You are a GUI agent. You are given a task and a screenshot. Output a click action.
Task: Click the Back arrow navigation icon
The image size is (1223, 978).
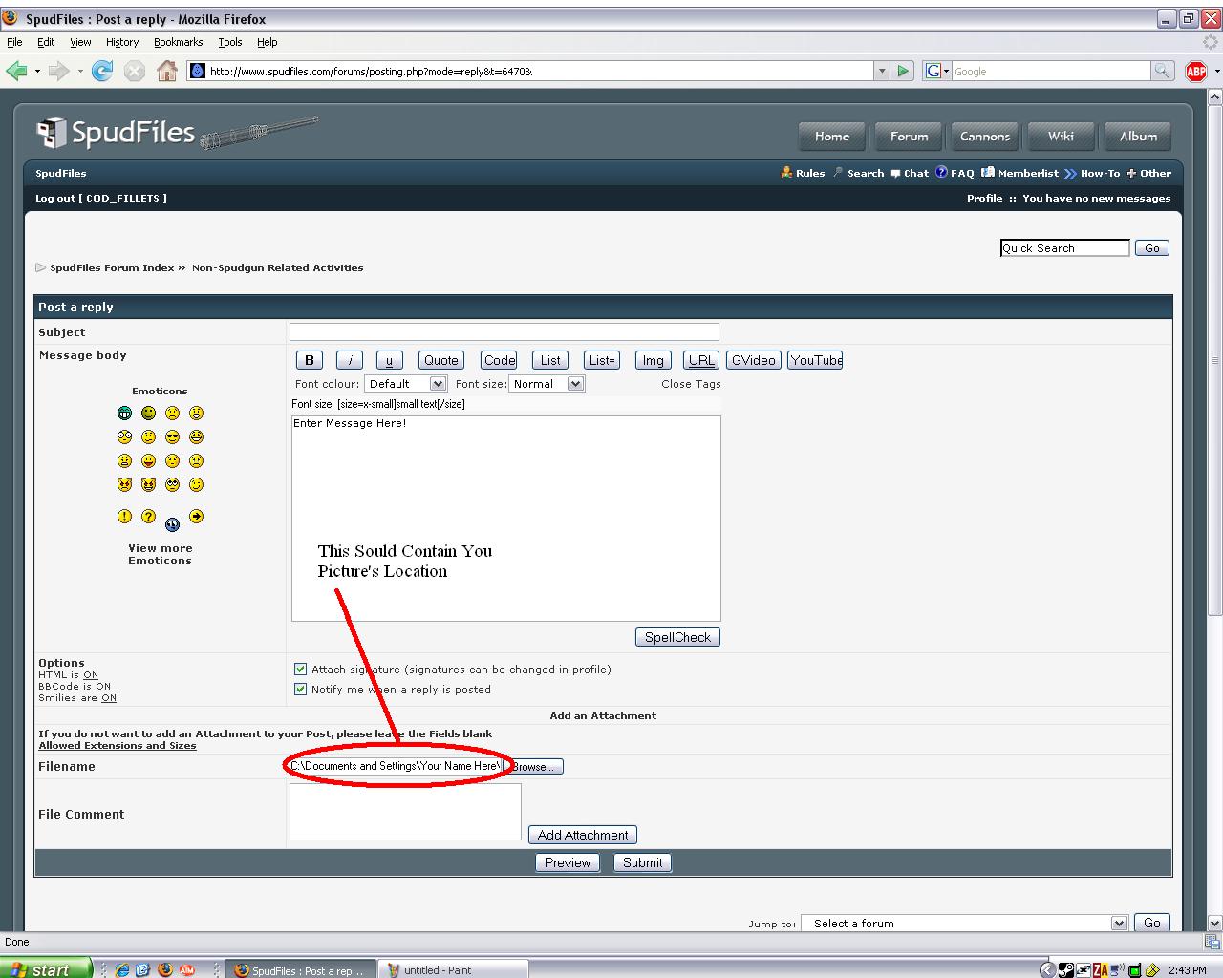pyautogui.click(x=16, y=71)
